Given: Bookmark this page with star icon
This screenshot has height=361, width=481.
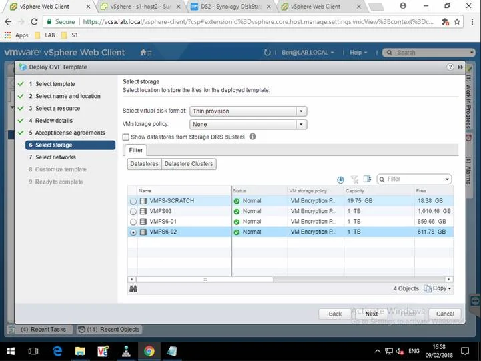Looking at the screenshot, I should pyautogui.click(x=457, y=22).
